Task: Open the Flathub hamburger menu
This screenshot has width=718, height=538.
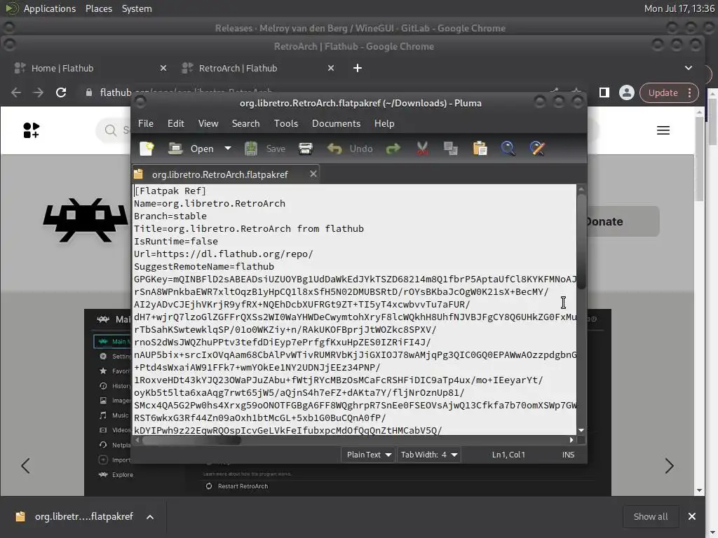Action: [663, 130]
